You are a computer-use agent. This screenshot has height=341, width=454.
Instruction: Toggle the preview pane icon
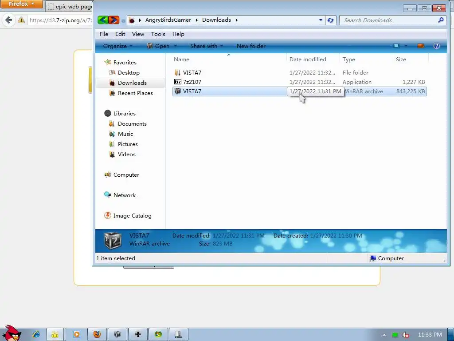coord(421,46)
